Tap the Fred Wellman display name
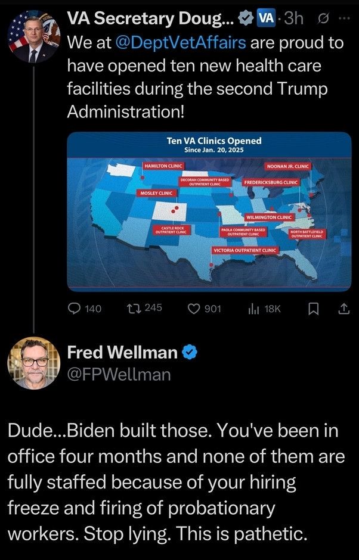359x560 pixels. click(x=122, y=352)
